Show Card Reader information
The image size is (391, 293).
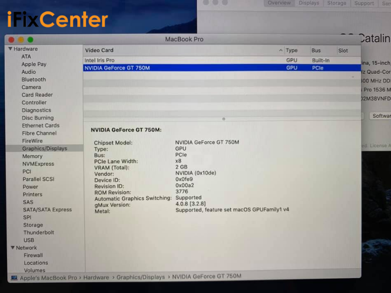pos(37,95)
